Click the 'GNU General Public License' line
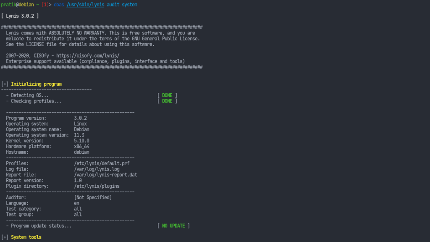This screenshot has width=430, height=242. click(x=103, y=39)
